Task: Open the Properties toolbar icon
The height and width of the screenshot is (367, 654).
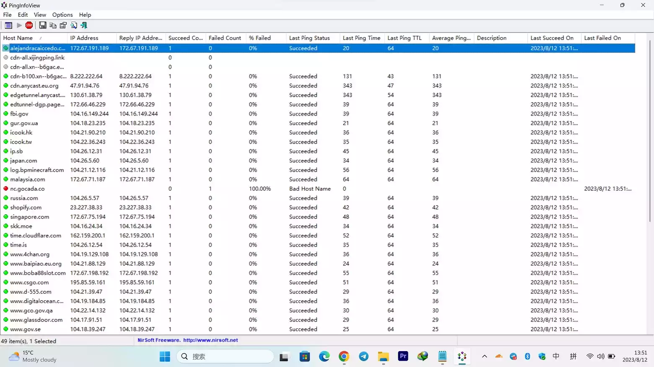Action: tap(63, 26)
